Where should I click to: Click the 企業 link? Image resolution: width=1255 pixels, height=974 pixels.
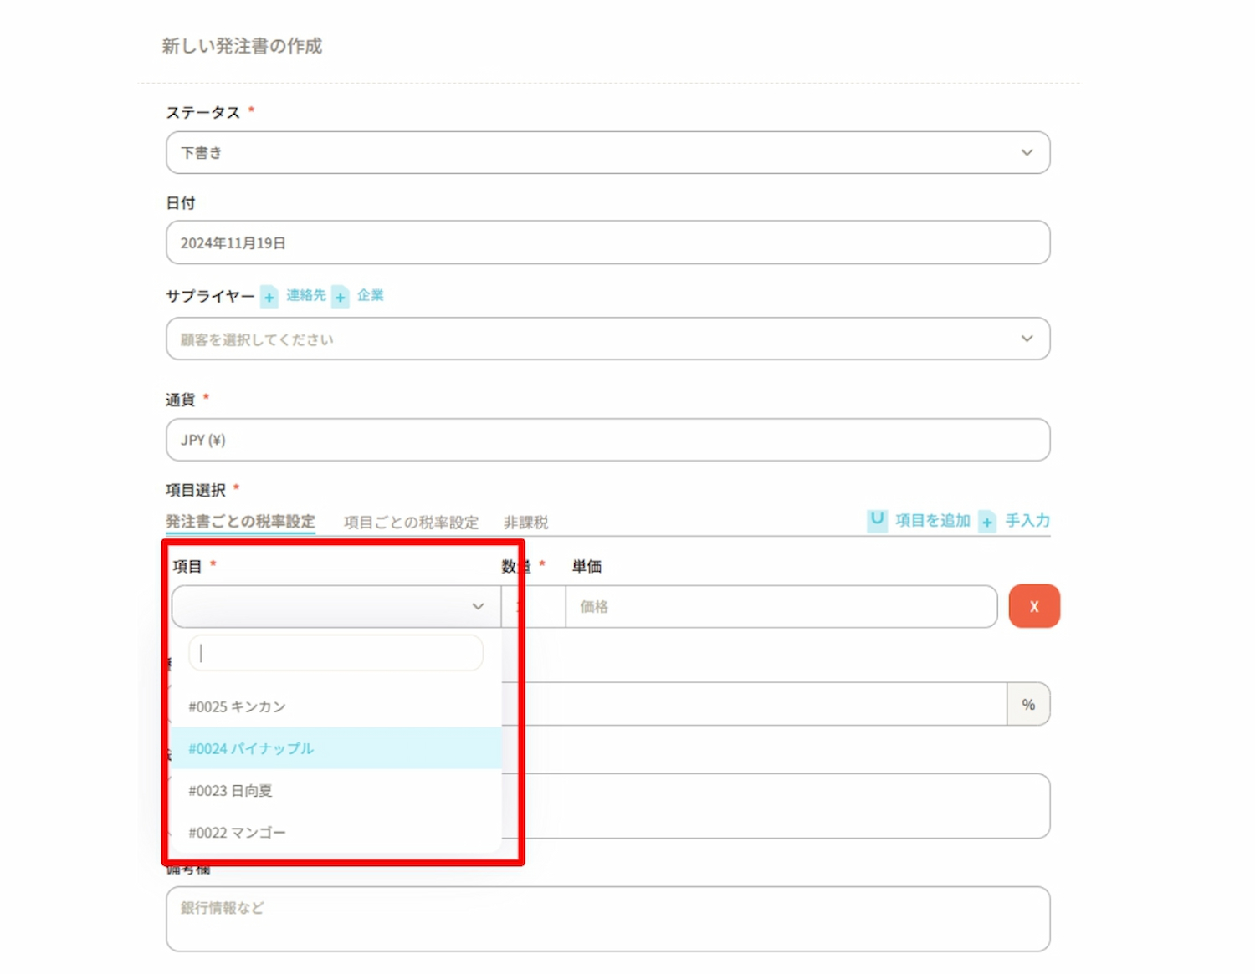[x=371, y=295]
